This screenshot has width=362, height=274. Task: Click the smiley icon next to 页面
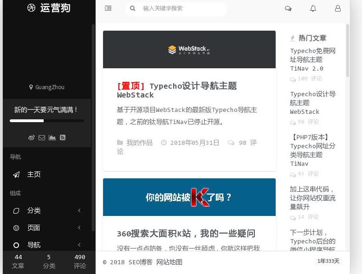point(16,228)
